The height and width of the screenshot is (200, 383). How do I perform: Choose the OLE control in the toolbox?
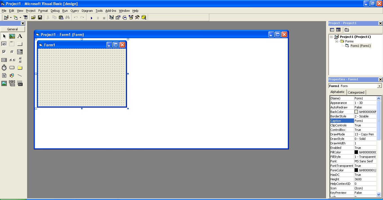pyautogui.click(x=20, y=83)
